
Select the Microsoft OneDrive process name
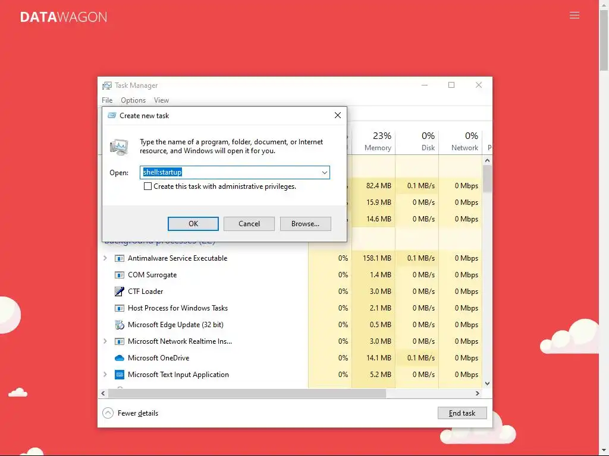click(x=158, y=358)
